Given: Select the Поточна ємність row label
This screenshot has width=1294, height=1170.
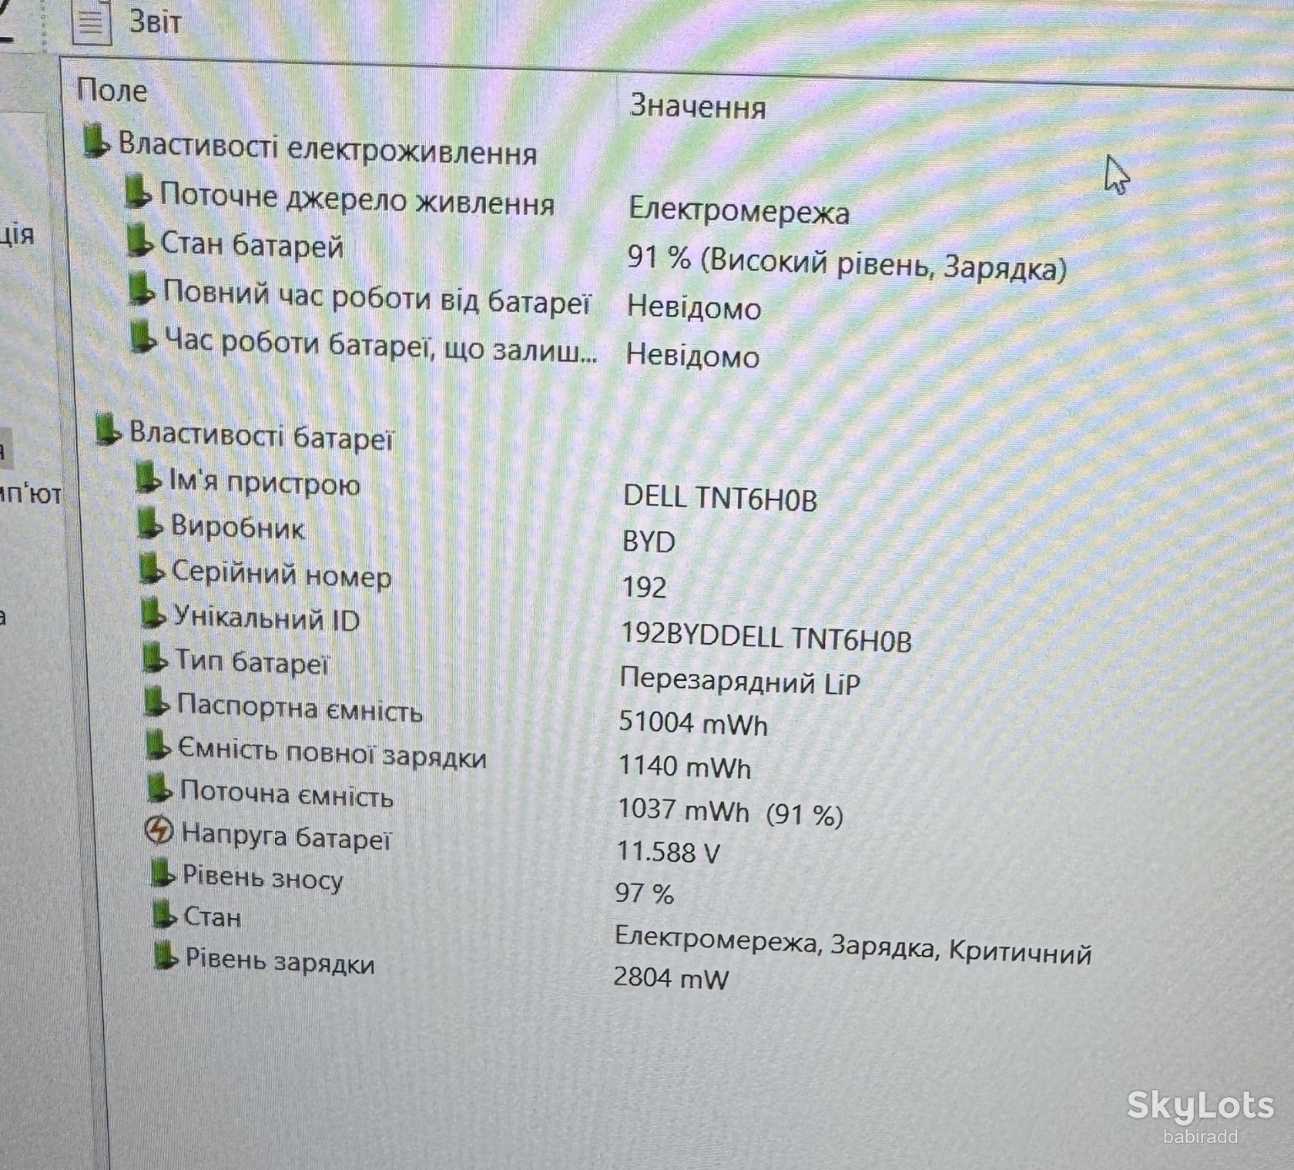Looking at the screenshot, I should [286, 793].
